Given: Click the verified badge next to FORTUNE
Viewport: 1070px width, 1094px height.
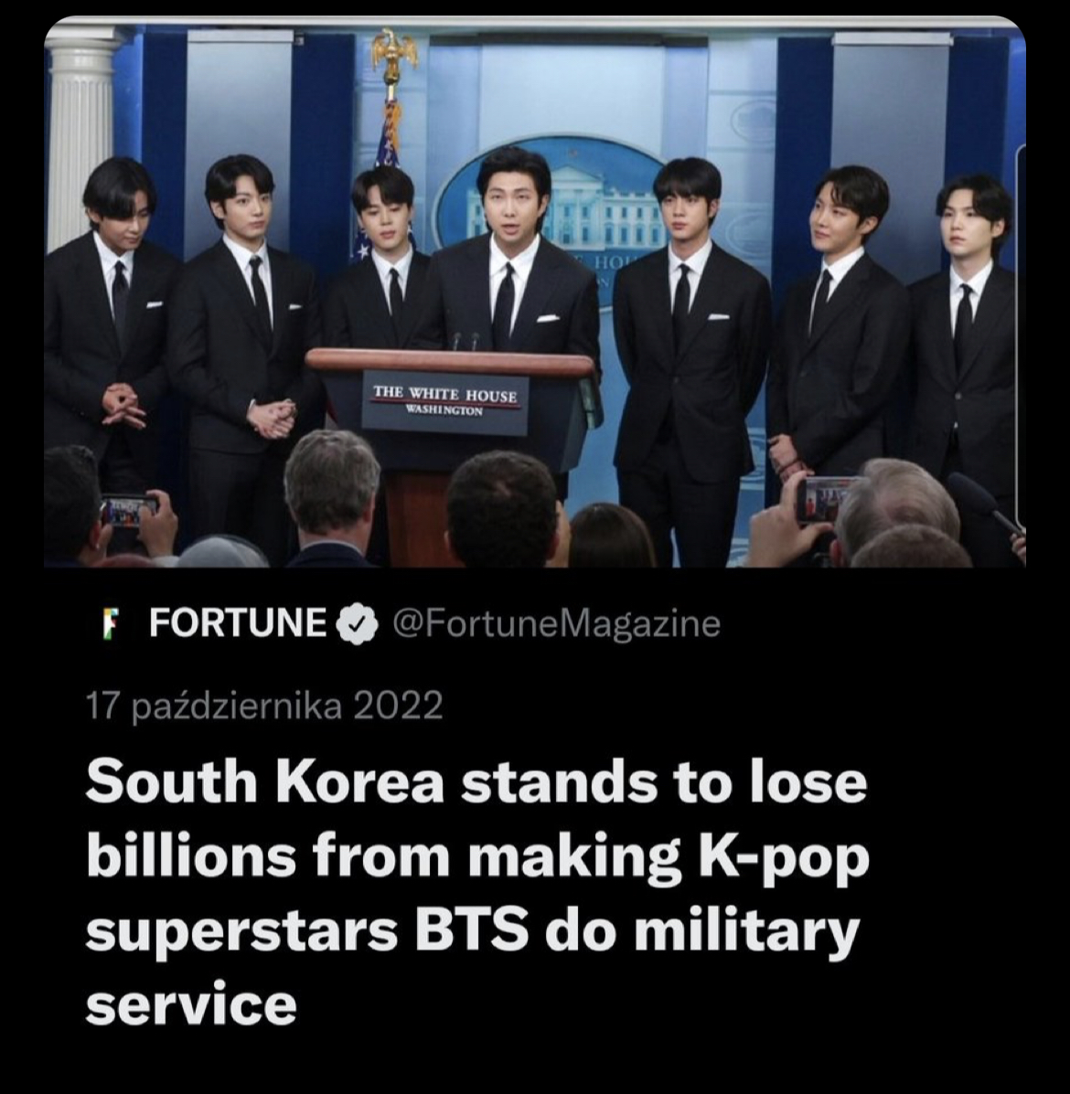Looking at the screenshot, I should [357, 623].
